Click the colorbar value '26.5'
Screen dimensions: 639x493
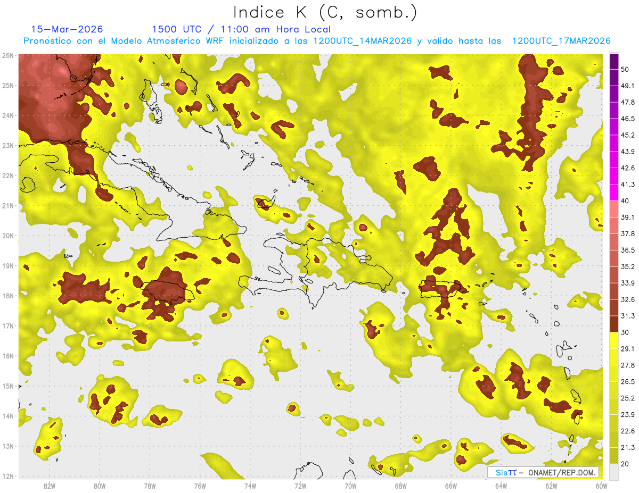click(x=628, y=381)
